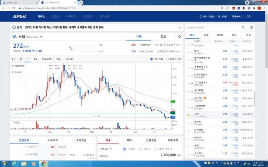The width and height of the screenshot is (268, 167).
Task: Click the UPbit logo
Action: point(20,16)
